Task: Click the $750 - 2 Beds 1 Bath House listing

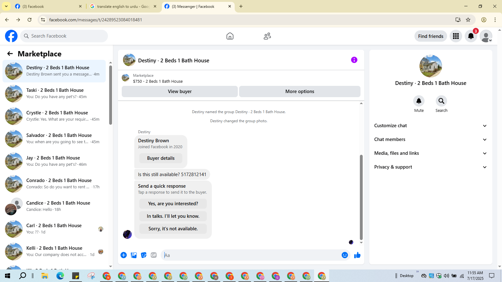Action: coord(158,81)
